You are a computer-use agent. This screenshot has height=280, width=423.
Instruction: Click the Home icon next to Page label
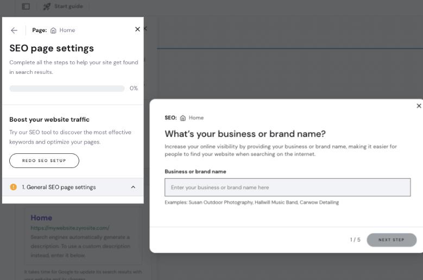coord(53,30)
